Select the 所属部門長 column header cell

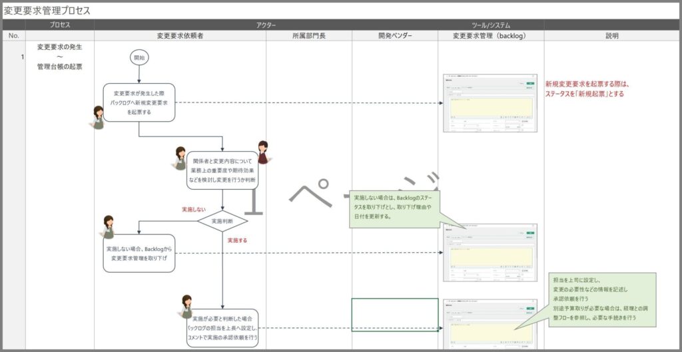pos(308,35)
